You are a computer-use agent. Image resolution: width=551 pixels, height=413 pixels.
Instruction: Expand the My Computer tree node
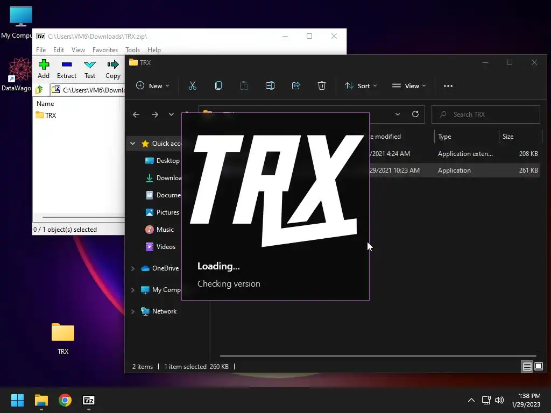[x=132, y=290]
